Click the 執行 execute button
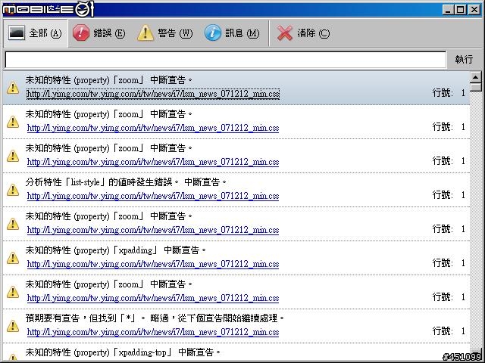Image resolution: width=485 pixels, height=363 pixels. pyautogui.click(x=464, y=59)
